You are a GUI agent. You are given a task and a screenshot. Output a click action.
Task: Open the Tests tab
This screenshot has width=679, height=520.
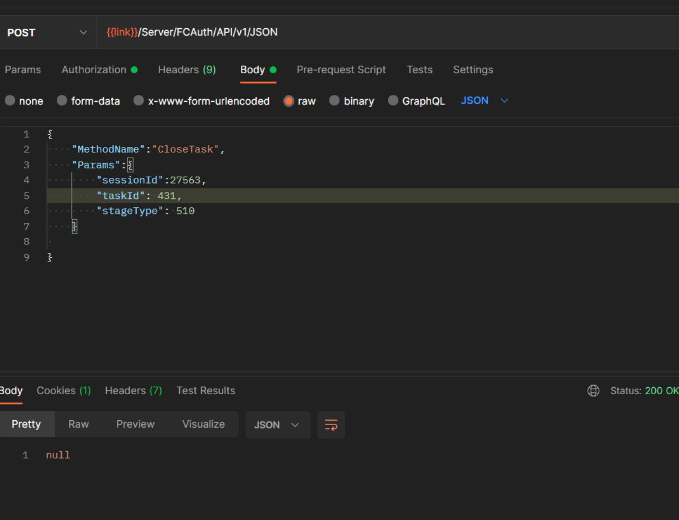[x=419, y=70]
